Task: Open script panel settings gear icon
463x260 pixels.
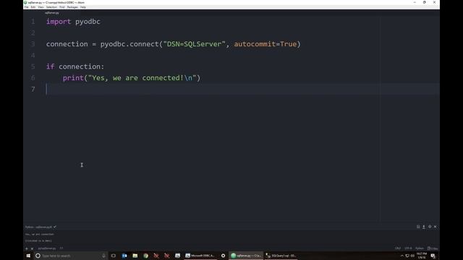Action: pyautogui.click(x=430, y=227)
